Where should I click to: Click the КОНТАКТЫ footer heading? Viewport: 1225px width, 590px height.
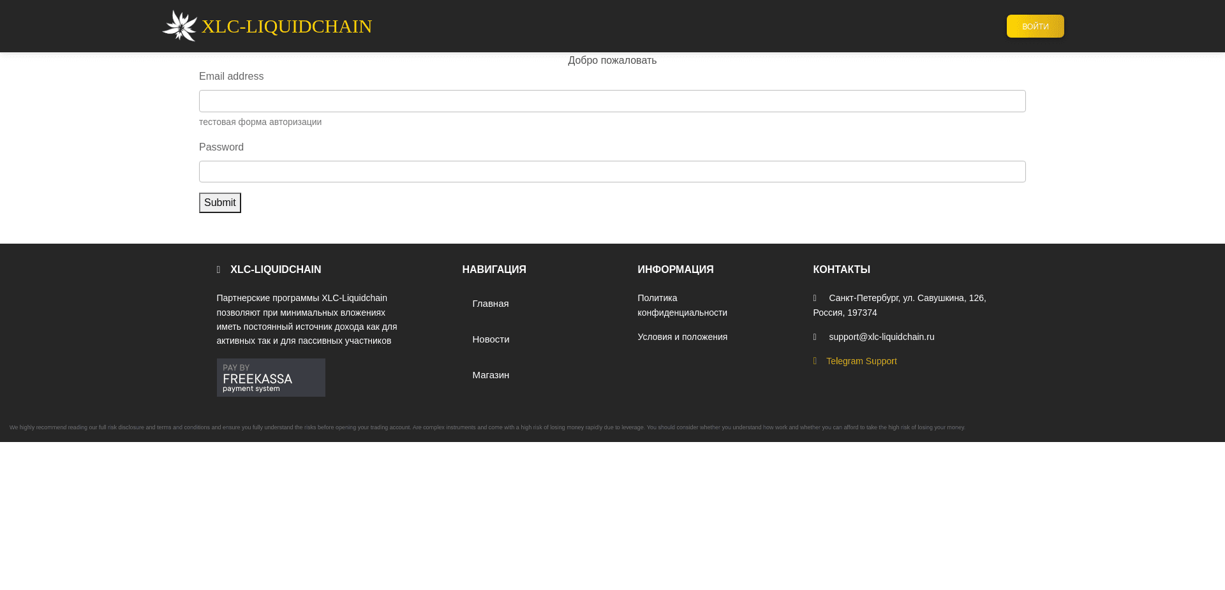tap(842, 269)
